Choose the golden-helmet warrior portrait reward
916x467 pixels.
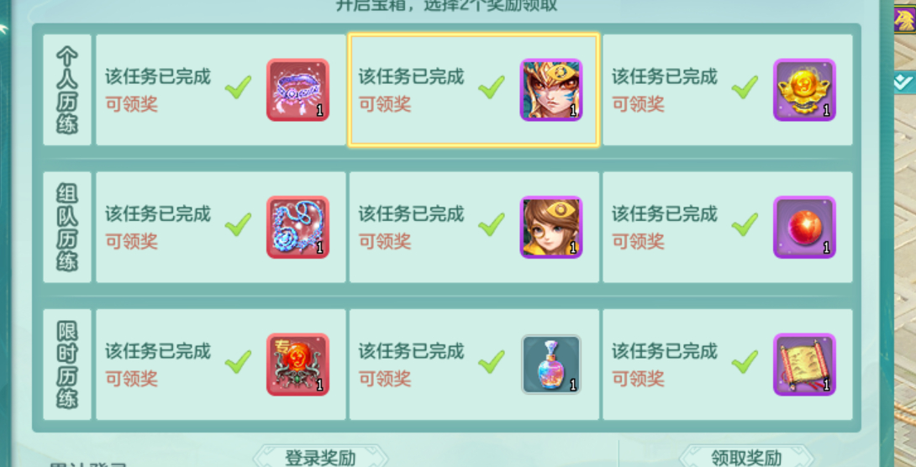pyautogui.click(x=551, y=90)
